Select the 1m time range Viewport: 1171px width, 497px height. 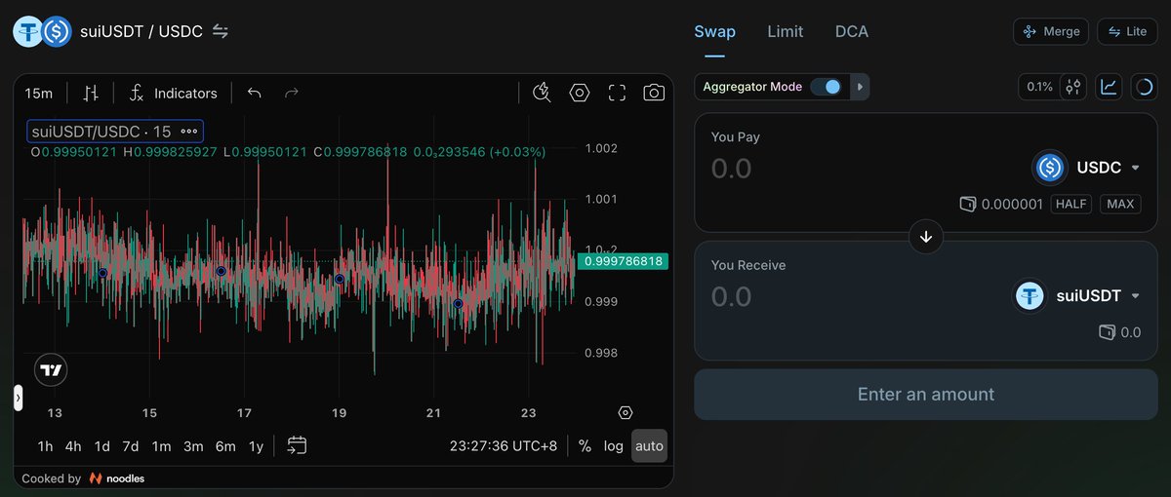click(161, 446)
